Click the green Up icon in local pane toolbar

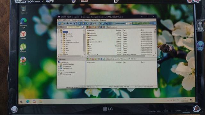coord(88,59)
